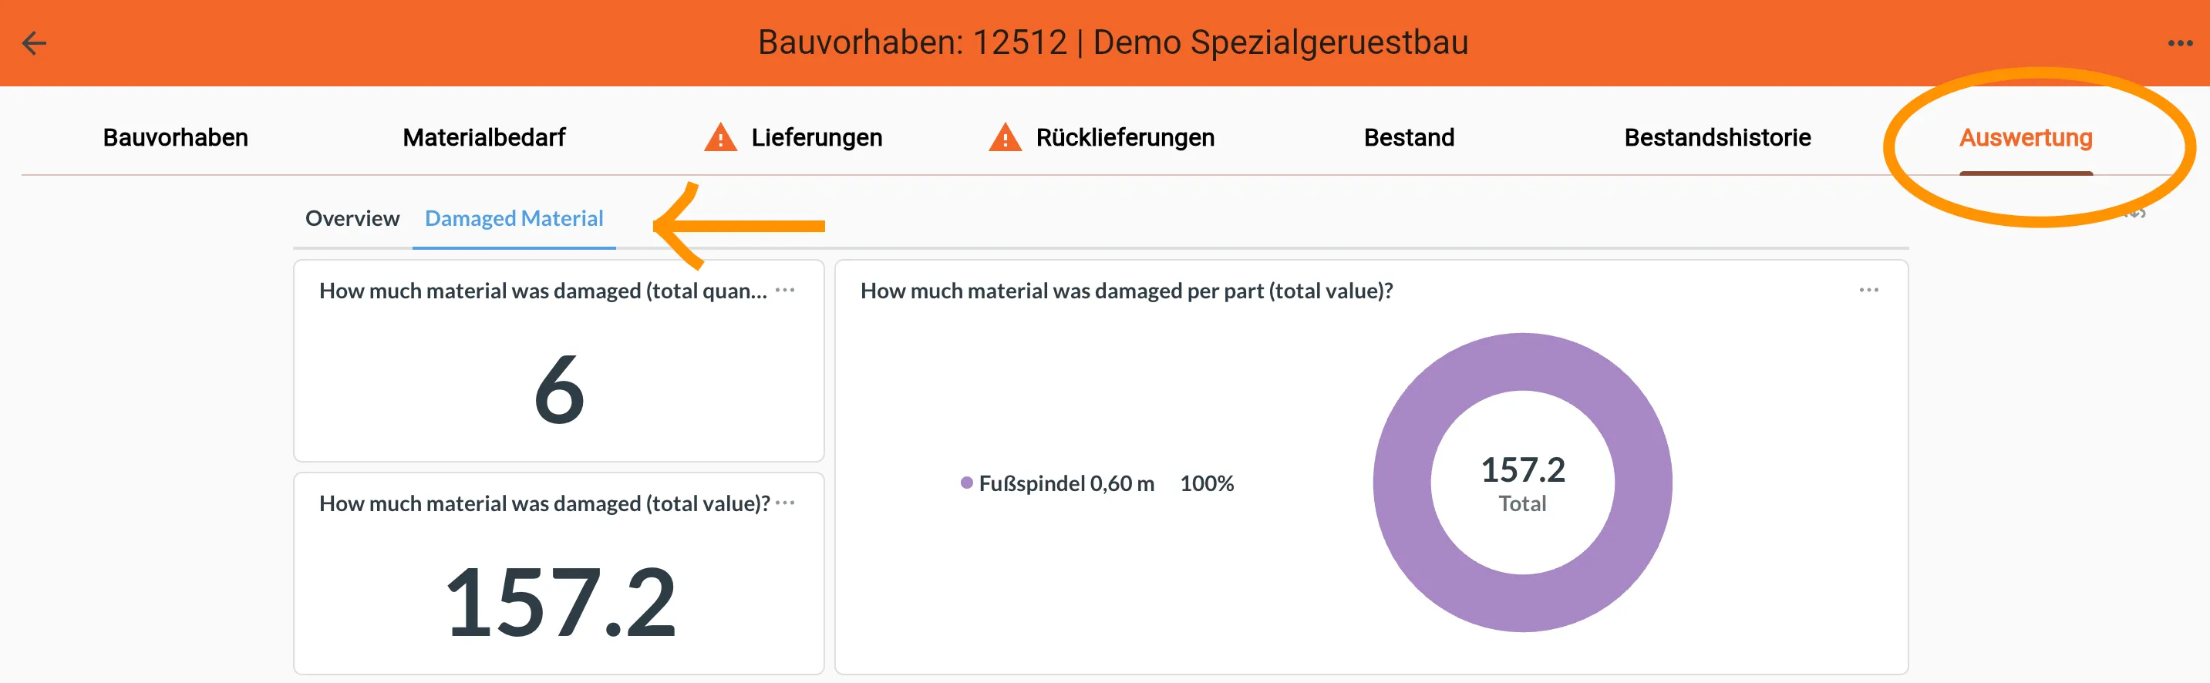This screenshot has width=2210, height=683.
Task: Click the warning icon beside Rücklieferungen
Action: coord(1006,136)
